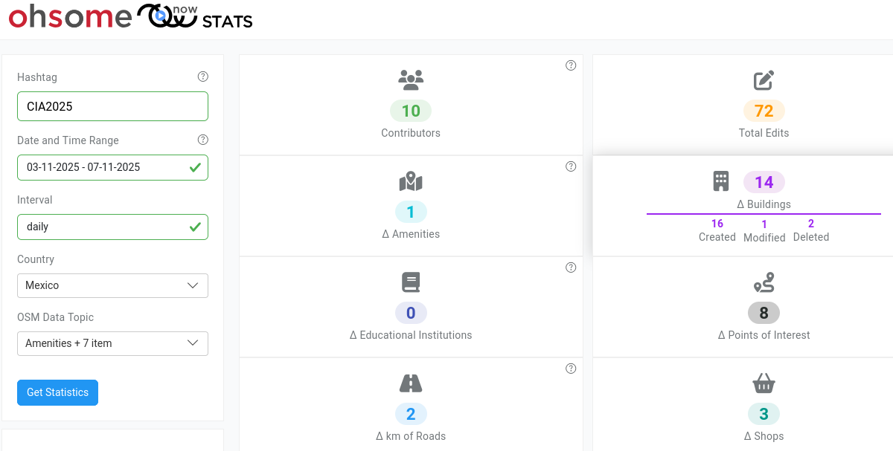
Task: Click the Total Edits pencil icon
Action: coord(764,80)
